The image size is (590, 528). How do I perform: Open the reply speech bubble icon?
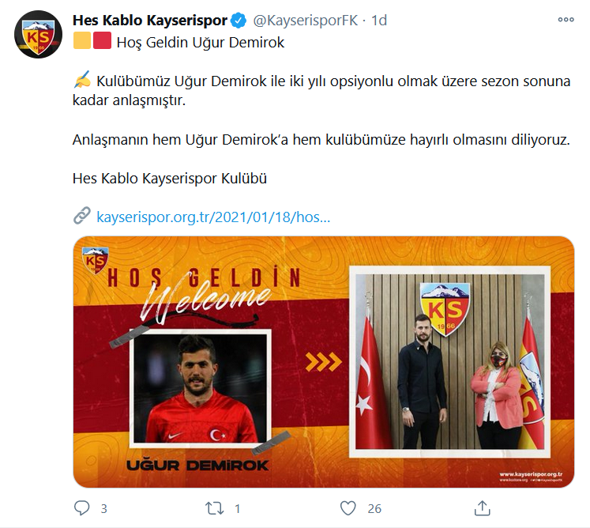click(81, 508)
